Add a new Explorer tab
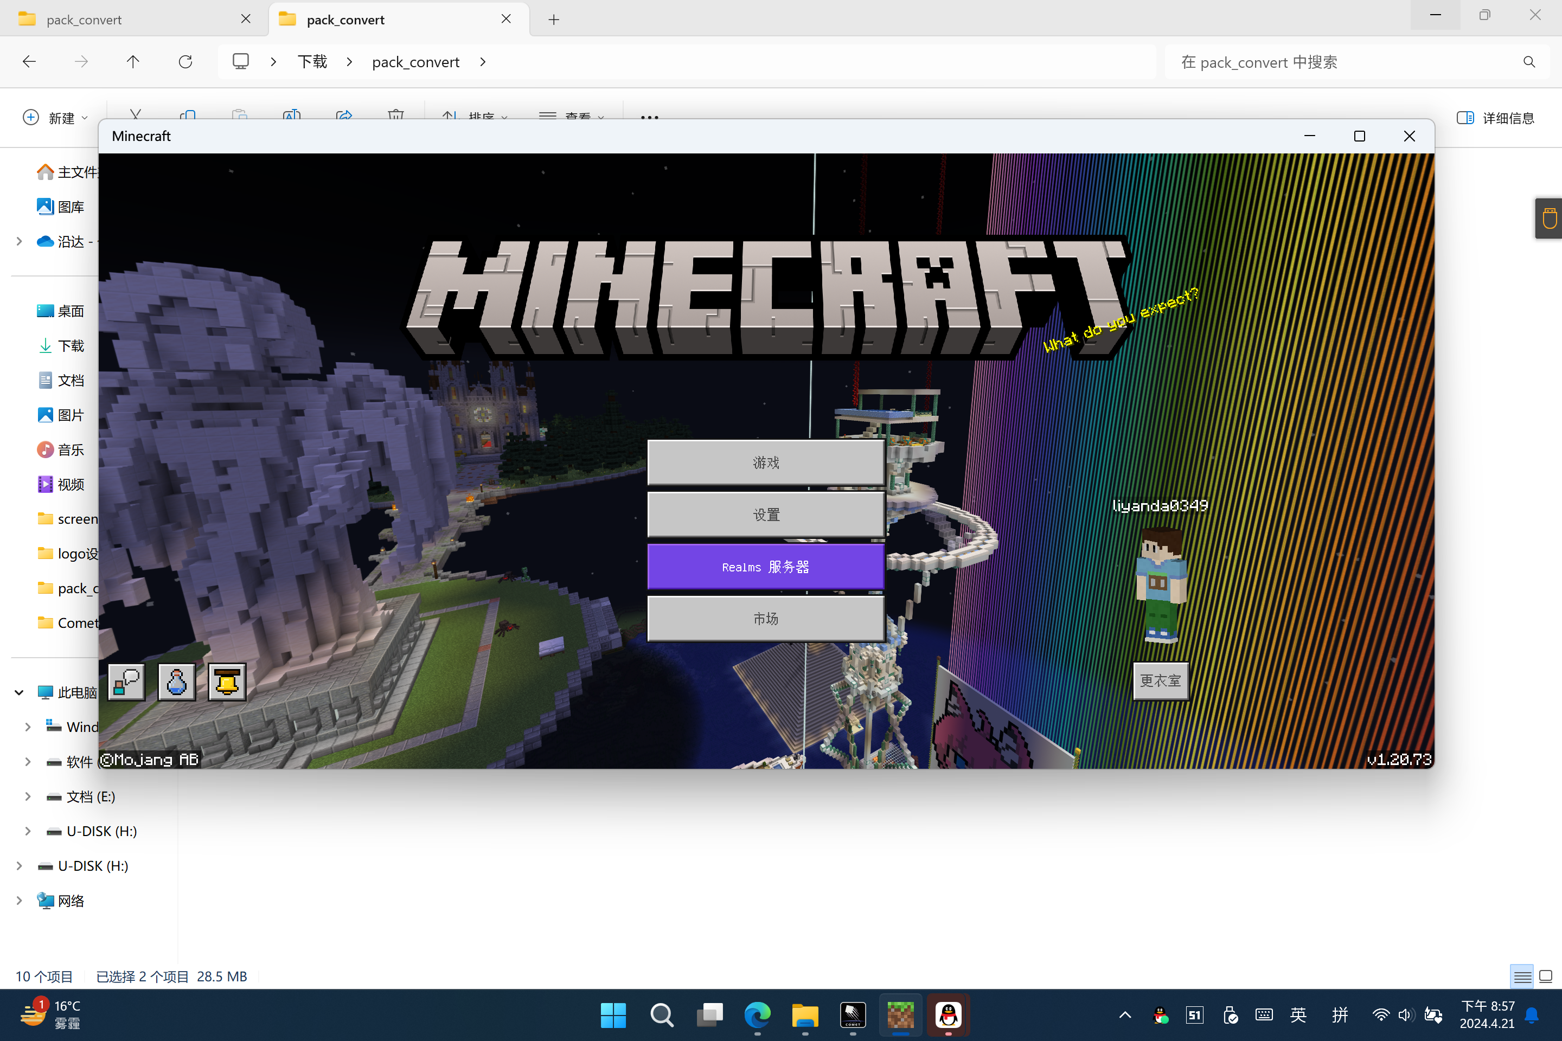The width and height of the screenshot is (1562, 1041). (x=554, y=20)
